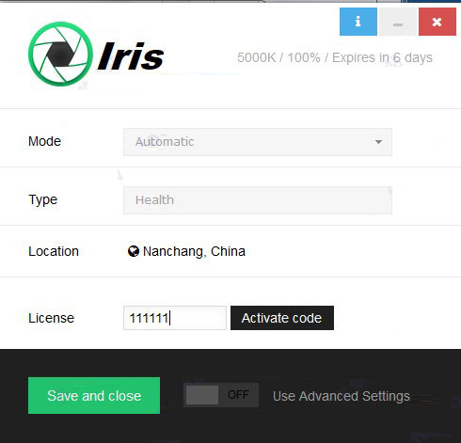The image size is (461, 443).
Task: Click the 5000K / 100% status text
Action: (x=335, y=57)
